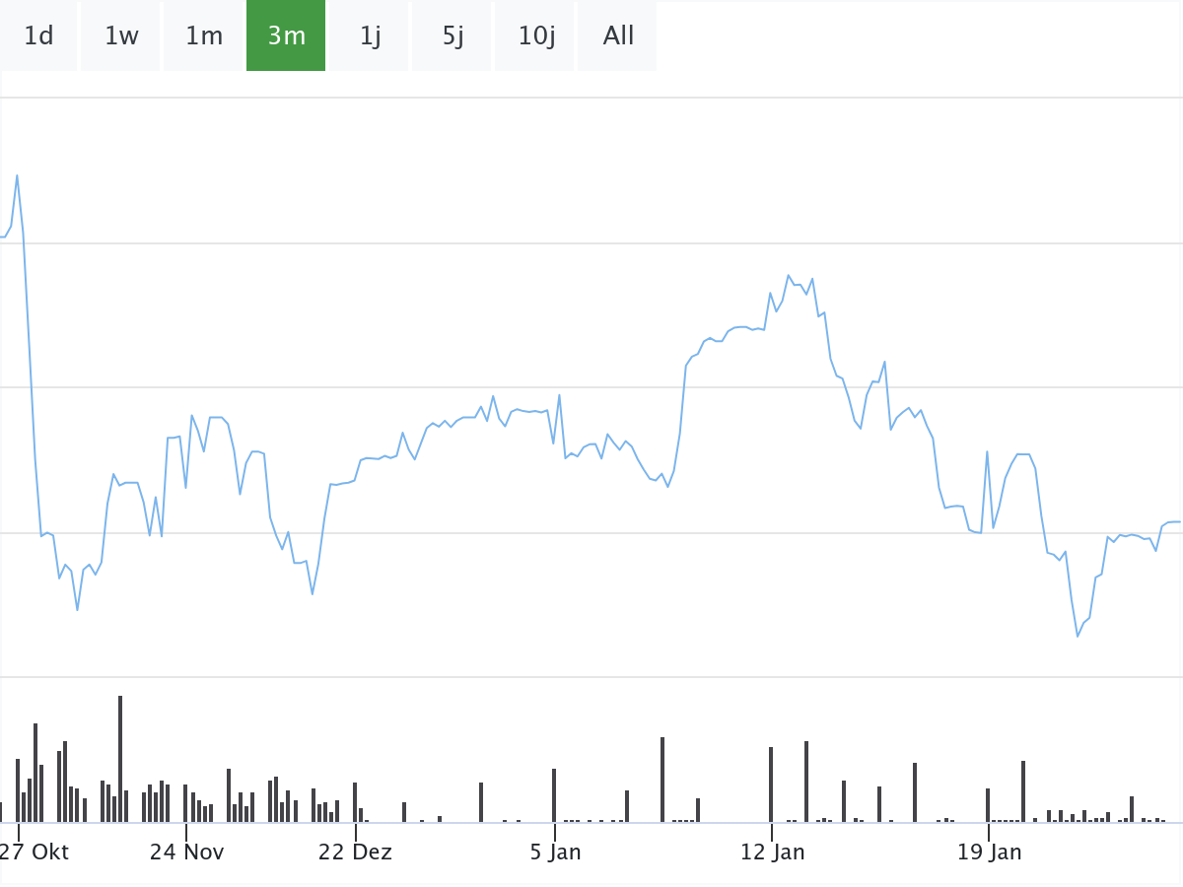Viewport: 1183px width, 887px height.
Task: Show All available price history
Action: [x=618, y=36]
